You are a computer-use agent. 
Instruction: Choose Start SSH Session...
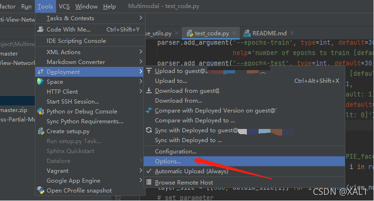click(90, 102)
